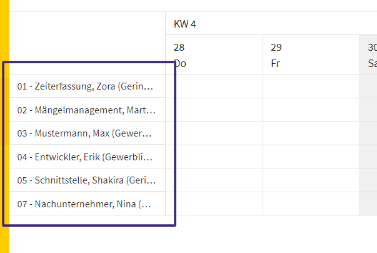377x253 pixels.
Task: Click Friday 29 cell for Schnittstelle, Shakira
Action: [x=311, y=180]
